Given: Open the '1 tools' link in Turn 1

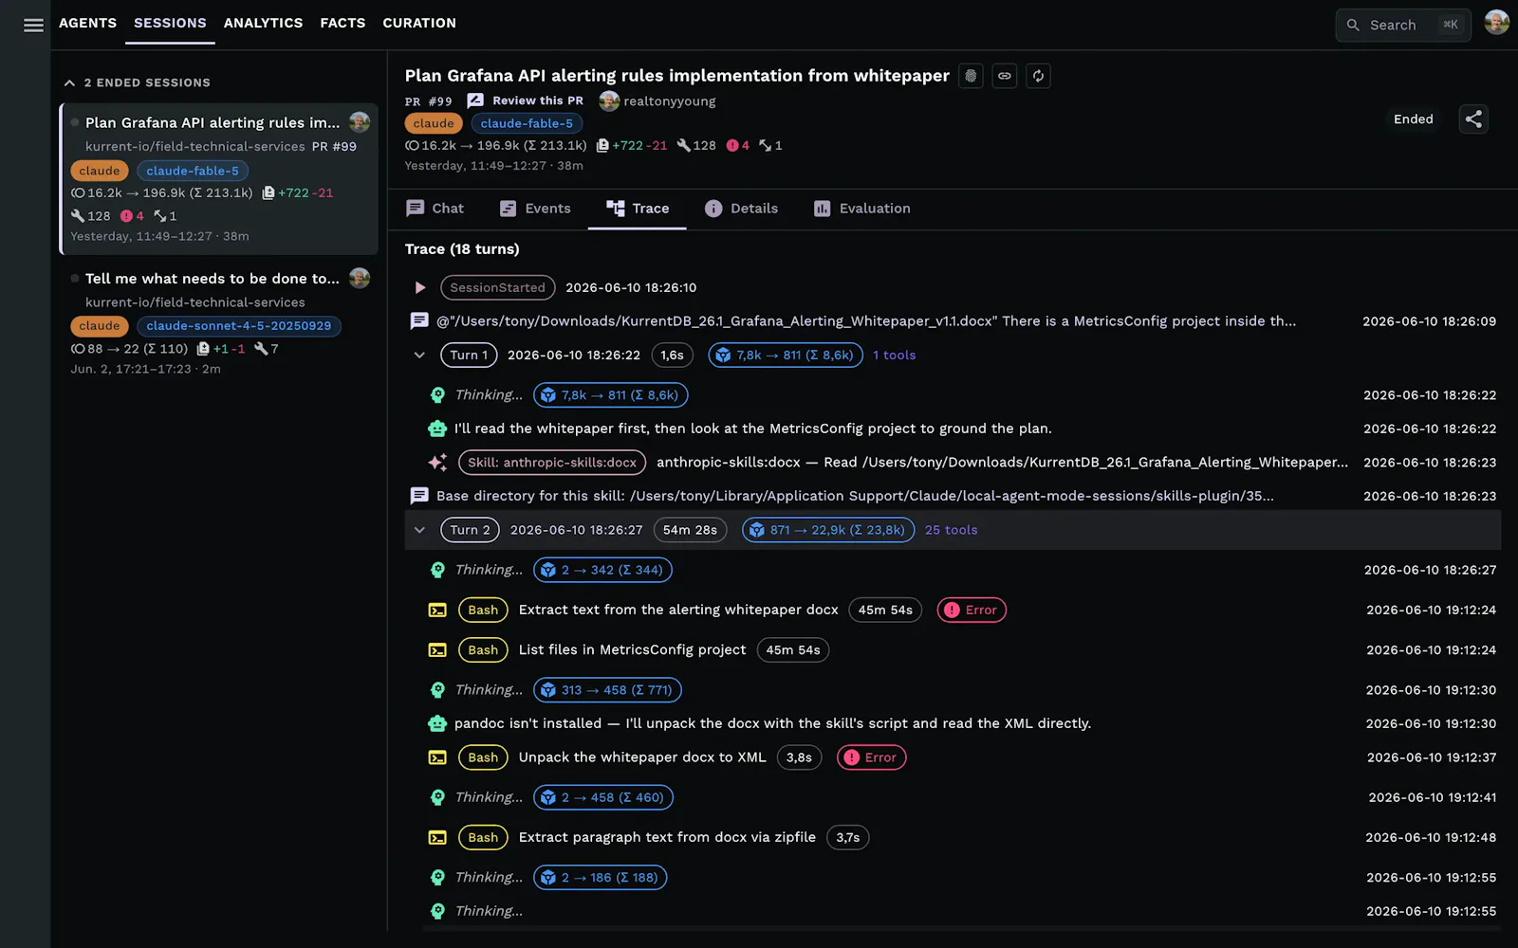Looking at the screenshot, I should pos(894,355).
